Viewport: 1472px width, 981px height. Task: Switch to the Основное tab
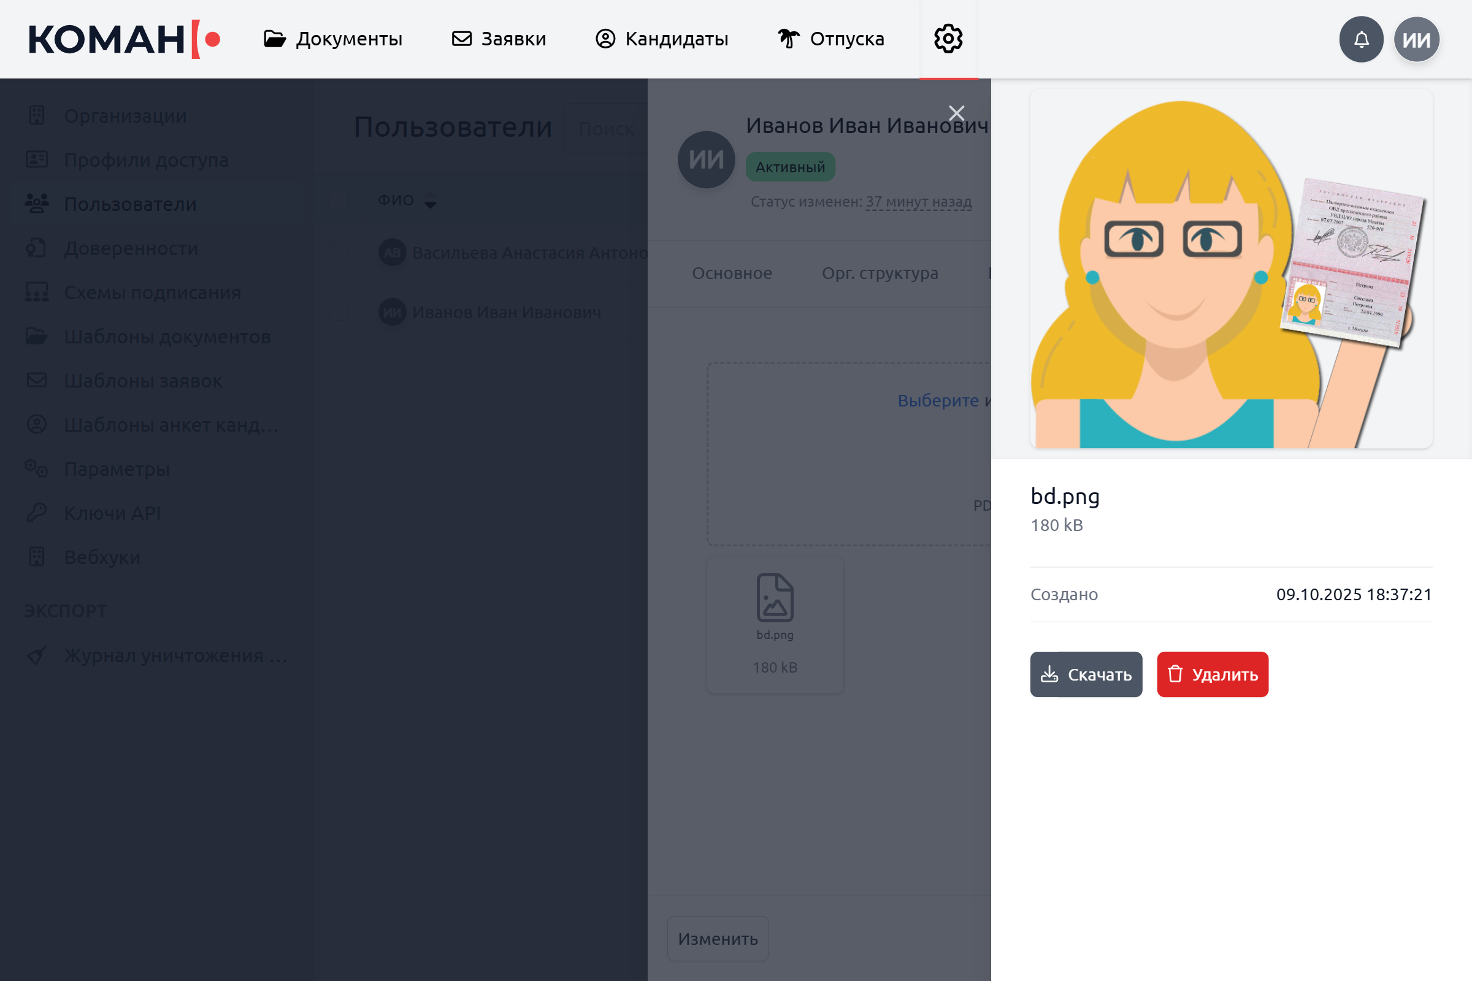click(x=732, y=273)
